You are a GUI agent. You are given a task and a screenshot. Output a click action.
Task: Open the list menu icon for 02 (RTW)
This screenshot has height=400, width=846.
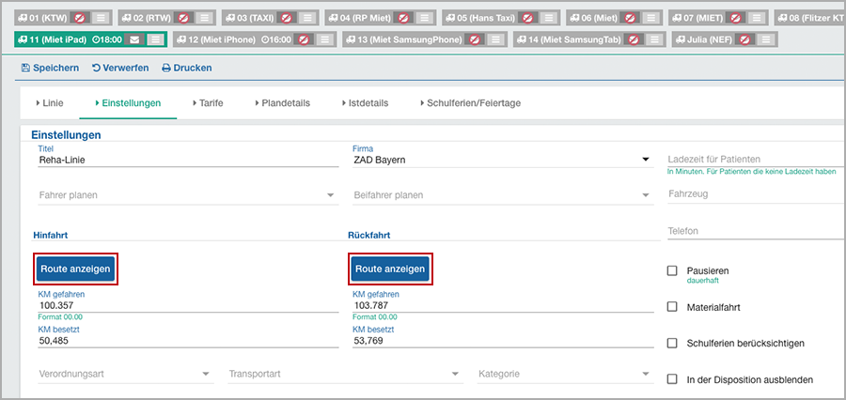pos(204,18)
